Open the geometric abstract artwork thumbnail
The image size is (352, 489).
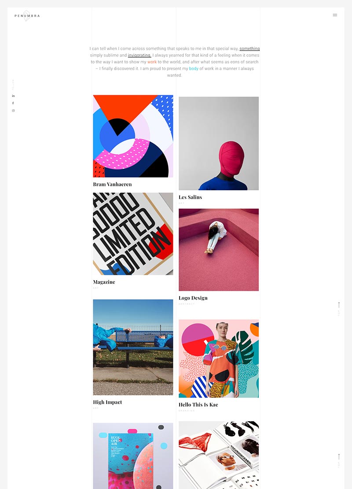pos(133,136)
